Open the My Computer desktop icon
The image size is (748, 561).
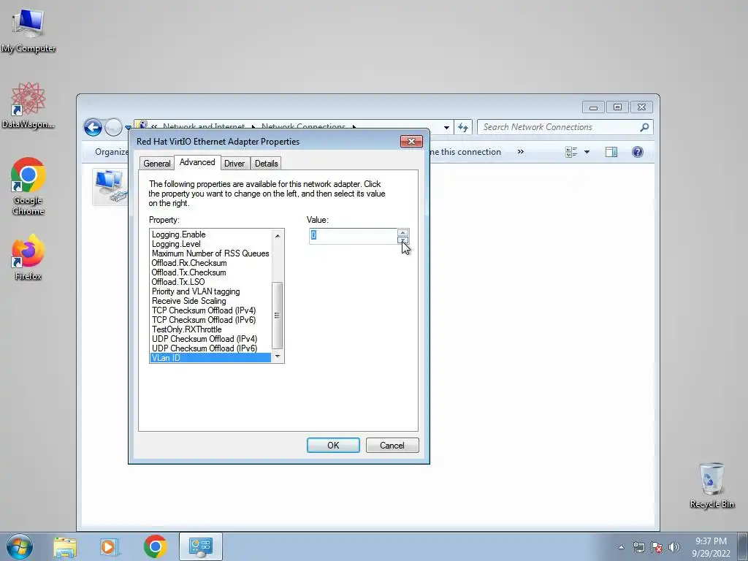[28, 30]
